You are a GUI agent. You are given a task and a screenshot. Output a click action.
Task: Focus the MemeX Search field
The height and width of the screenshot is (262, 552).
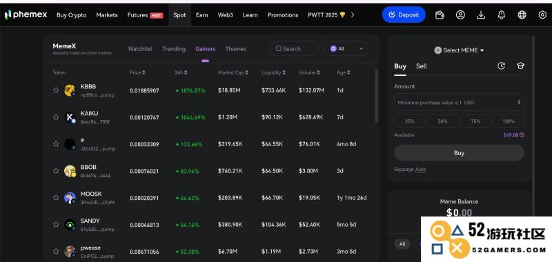pyautogui.click(x=295, y=49)
